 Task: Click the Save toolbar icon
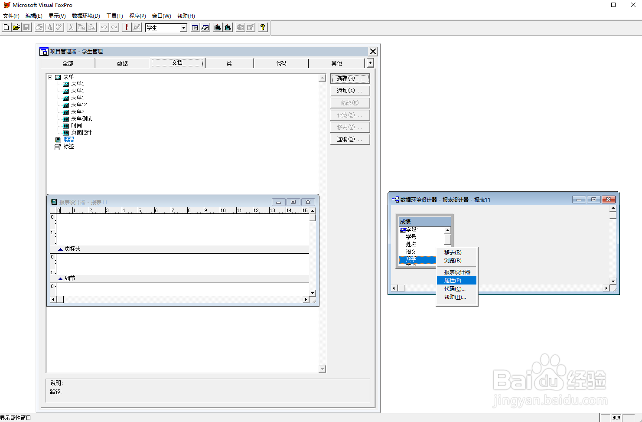point(26,27)
